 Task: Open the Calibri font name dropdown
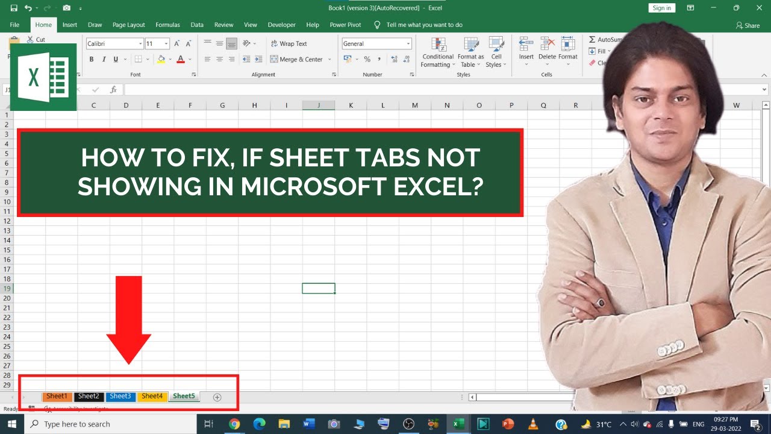(x=140, y=44)
